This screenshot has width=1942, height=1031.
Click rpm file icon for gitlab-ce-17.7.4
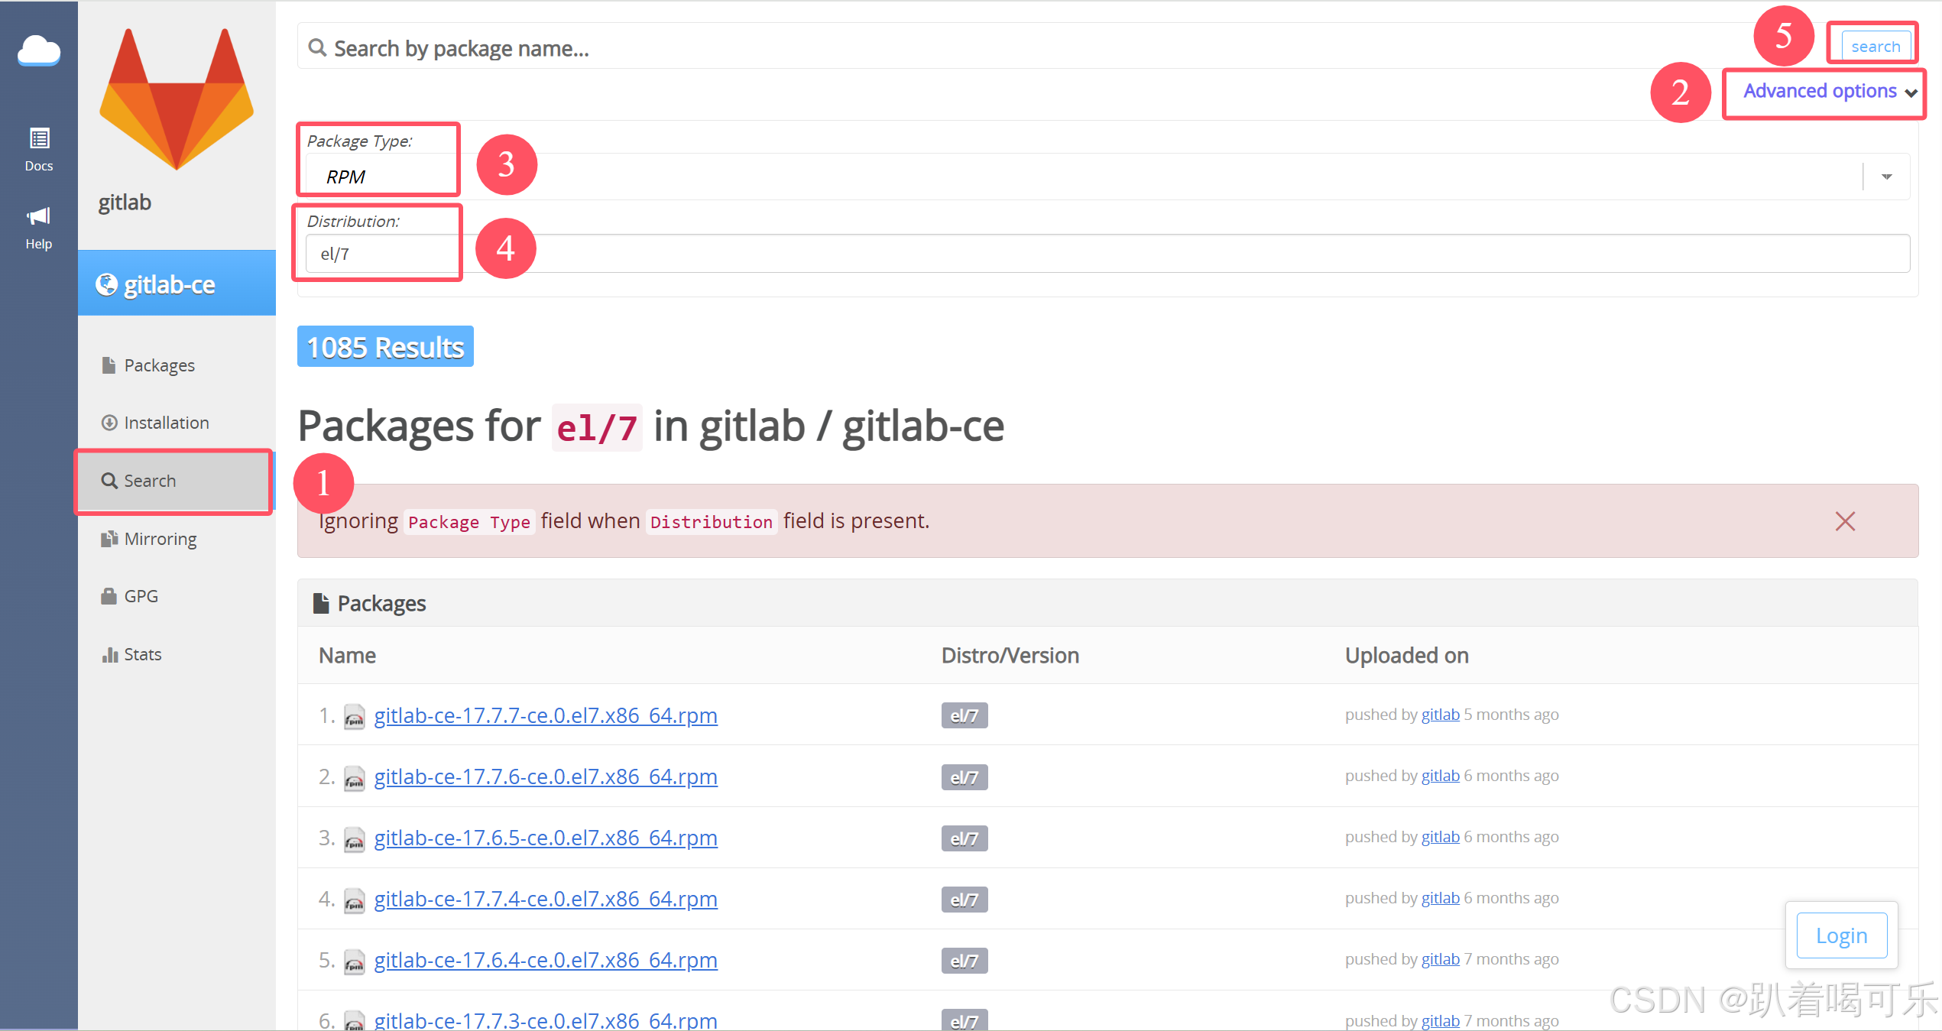pyautogui.click(x=354, y=900)
